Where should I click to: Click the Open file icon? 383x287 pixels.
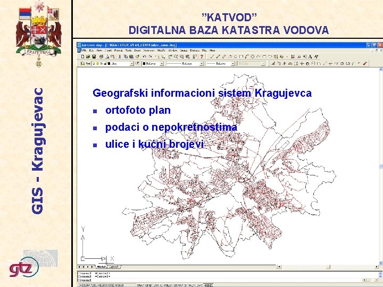coord(88,57)
